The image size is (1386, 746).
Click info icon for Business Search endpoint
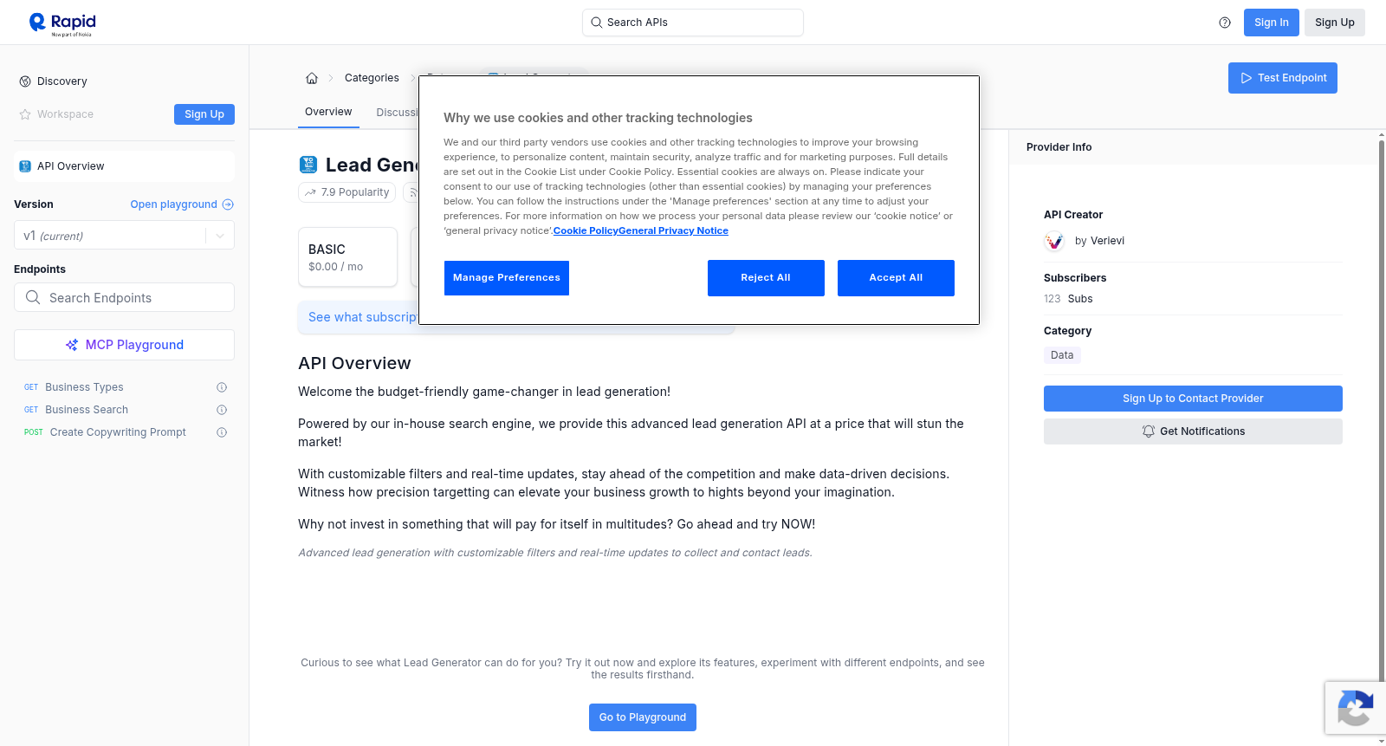[x=222, y=410]
